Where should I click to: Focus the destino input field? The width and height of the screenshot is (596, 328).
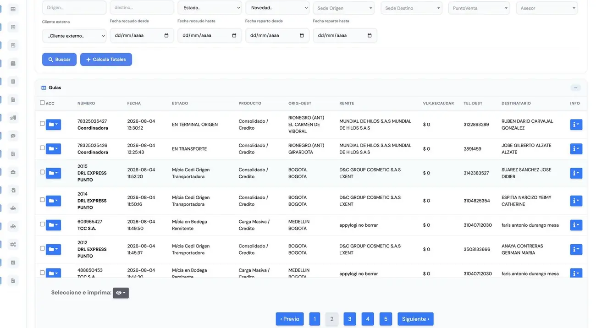point(142,8)
